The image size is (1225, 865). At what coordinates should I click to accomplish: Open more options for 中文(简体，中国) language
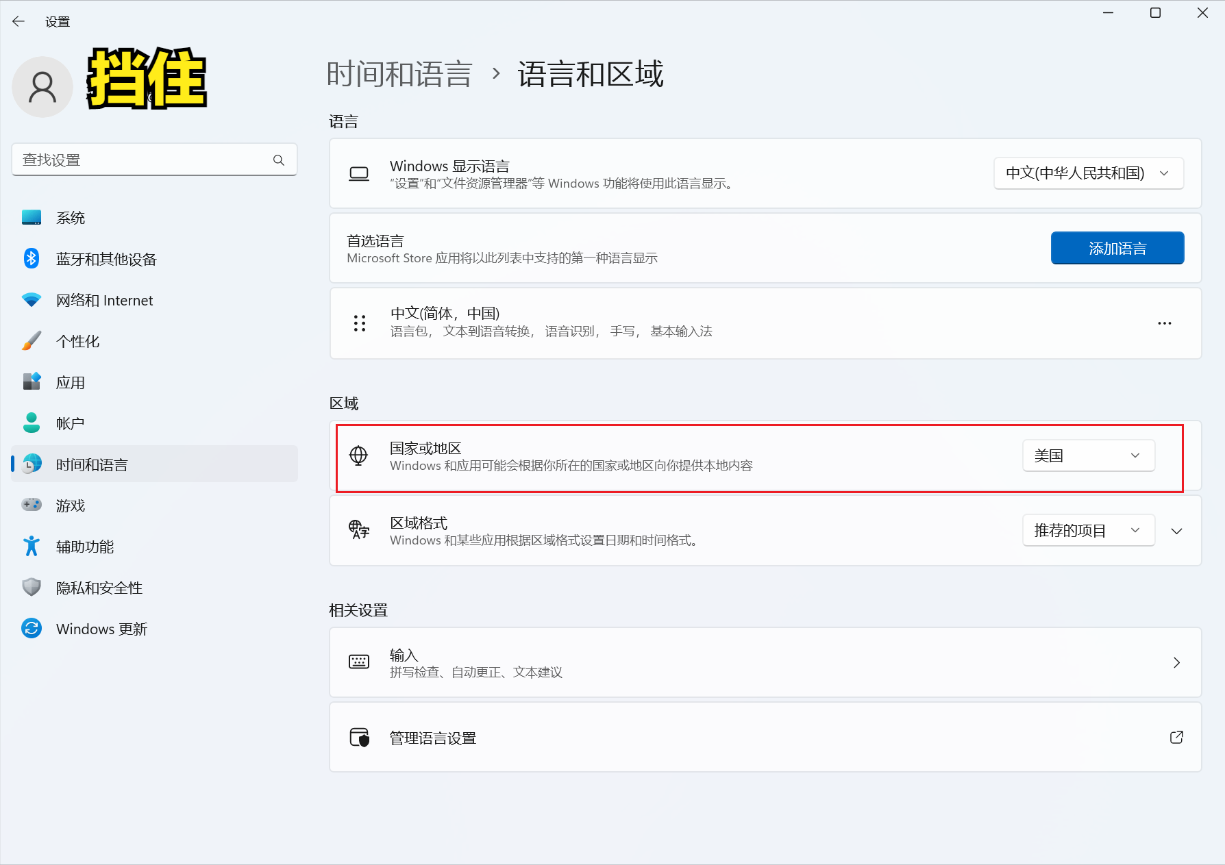click(x=1164, y=323)
